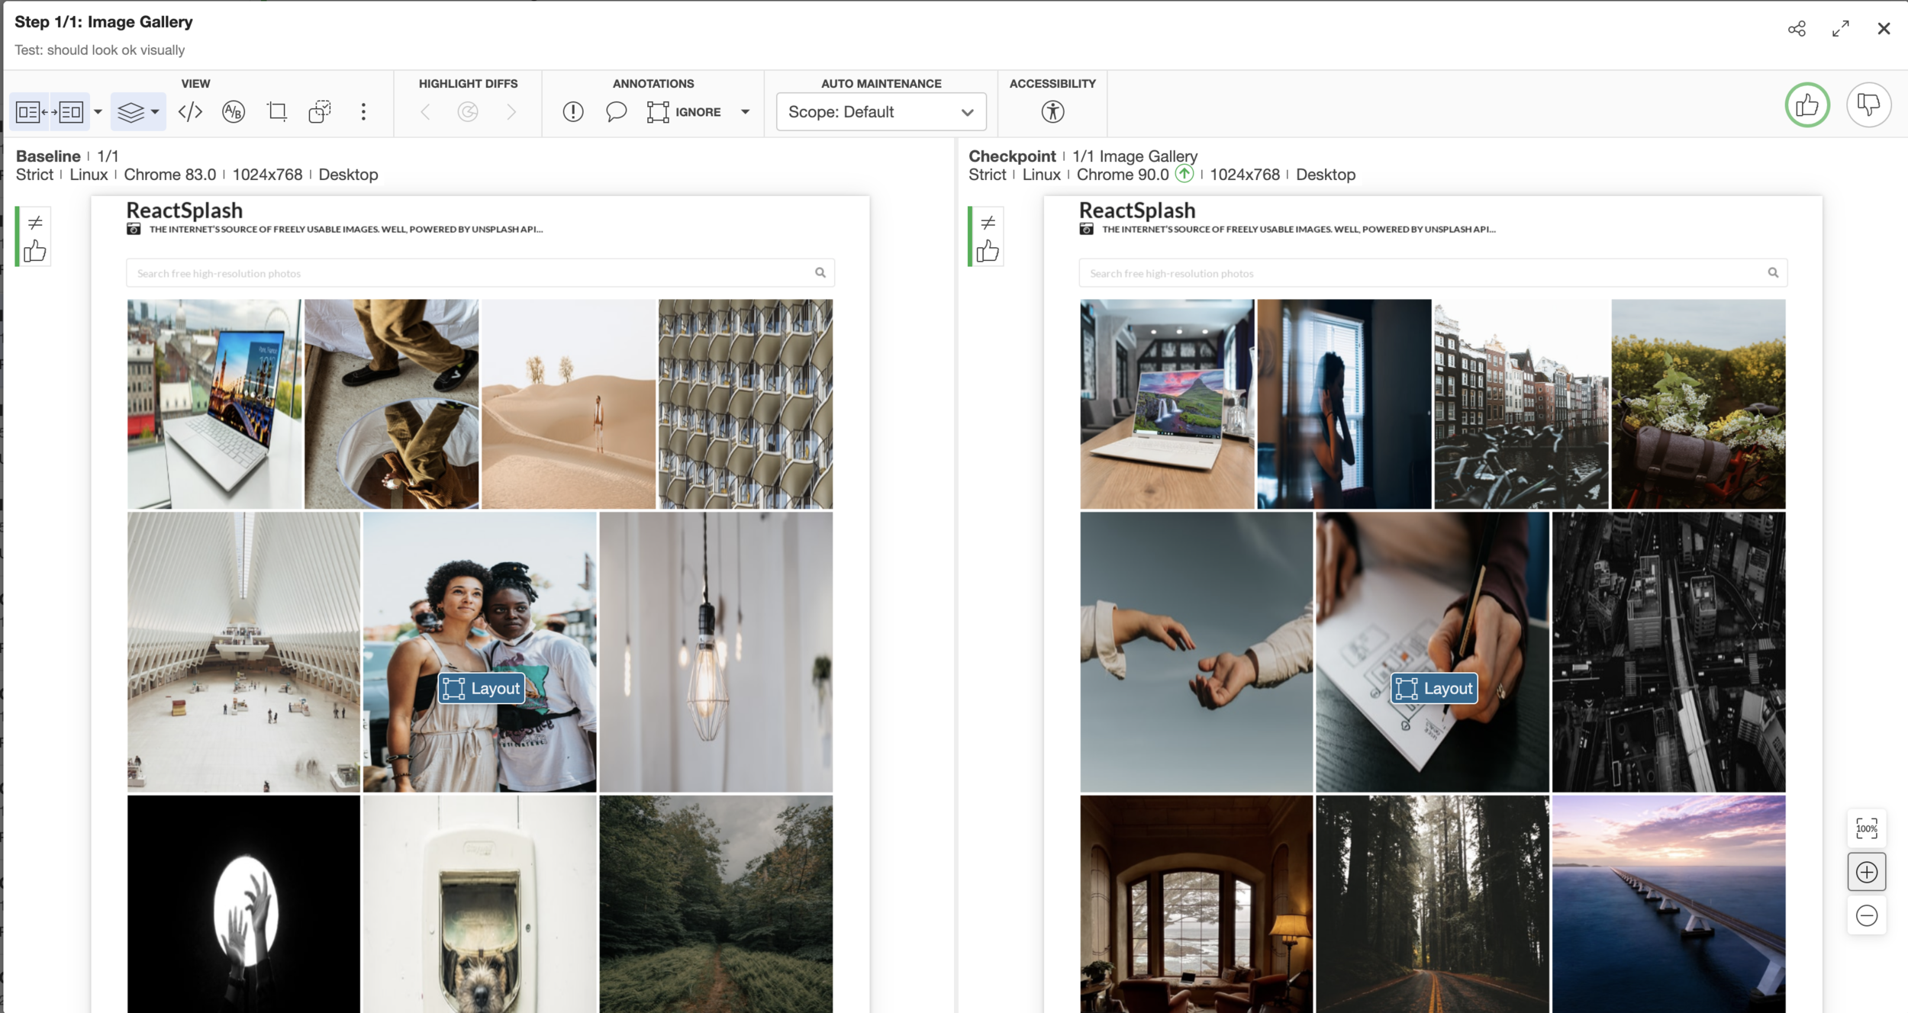Open the root cause analysis code view
Image resolution: width=1908 pixels, height=1013 pixels.
190,112
